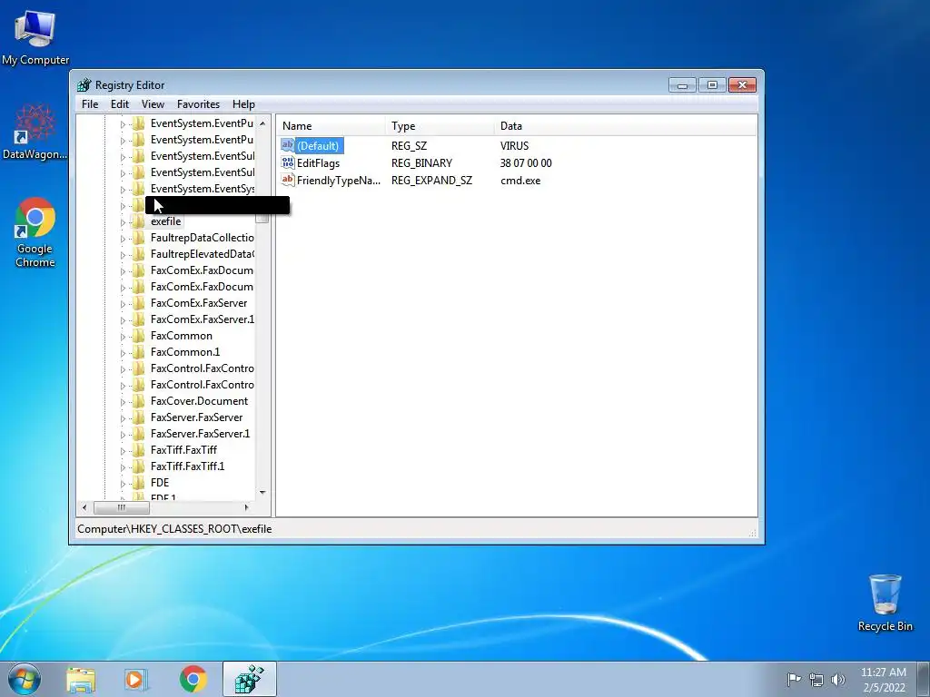Select the exefile key folder icon

[x=139, y=221]
